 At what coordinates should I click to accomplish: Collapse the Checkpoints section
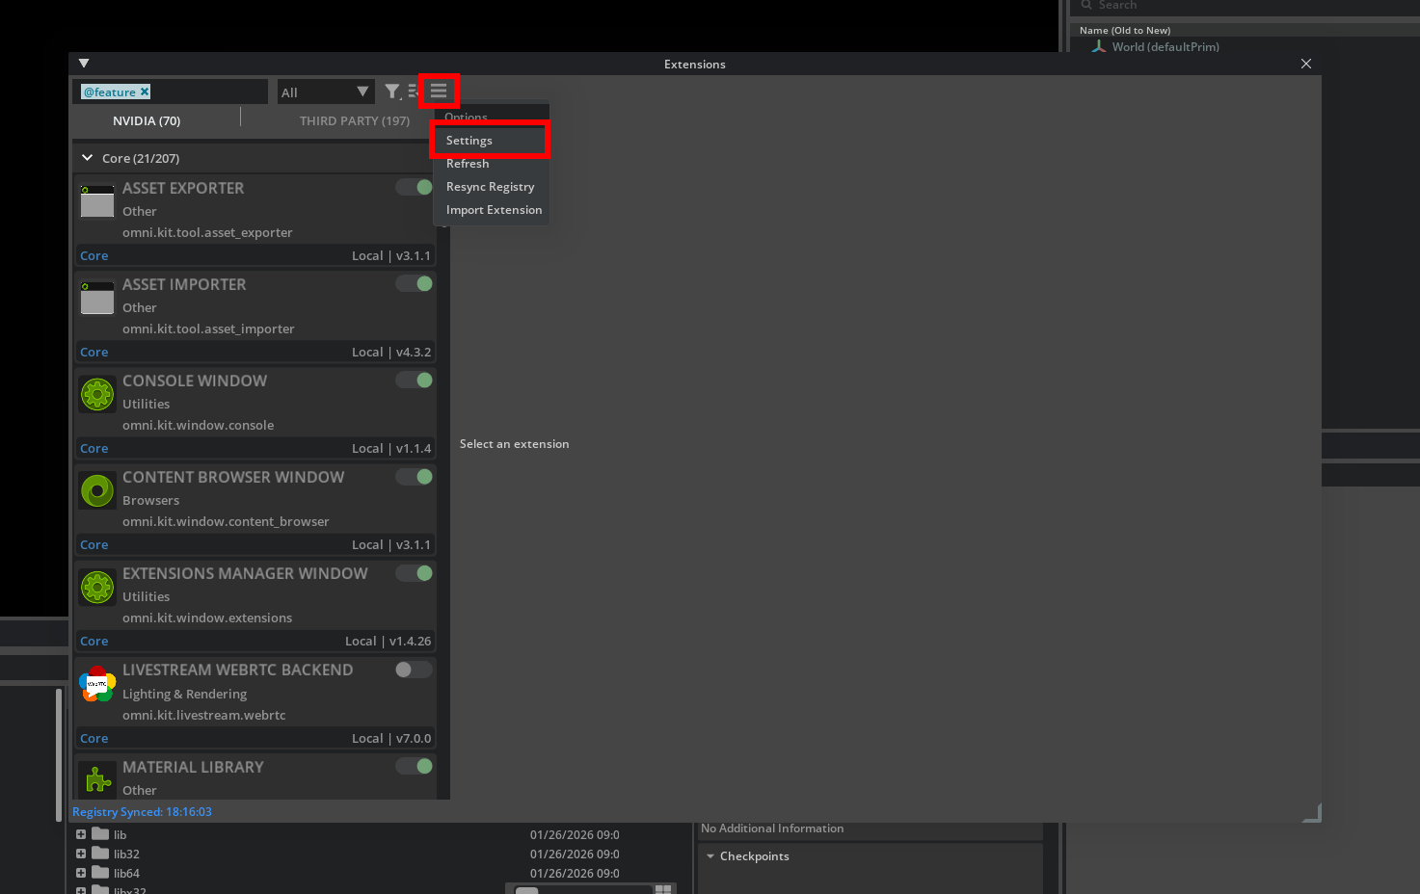click(x=710, y=856)
